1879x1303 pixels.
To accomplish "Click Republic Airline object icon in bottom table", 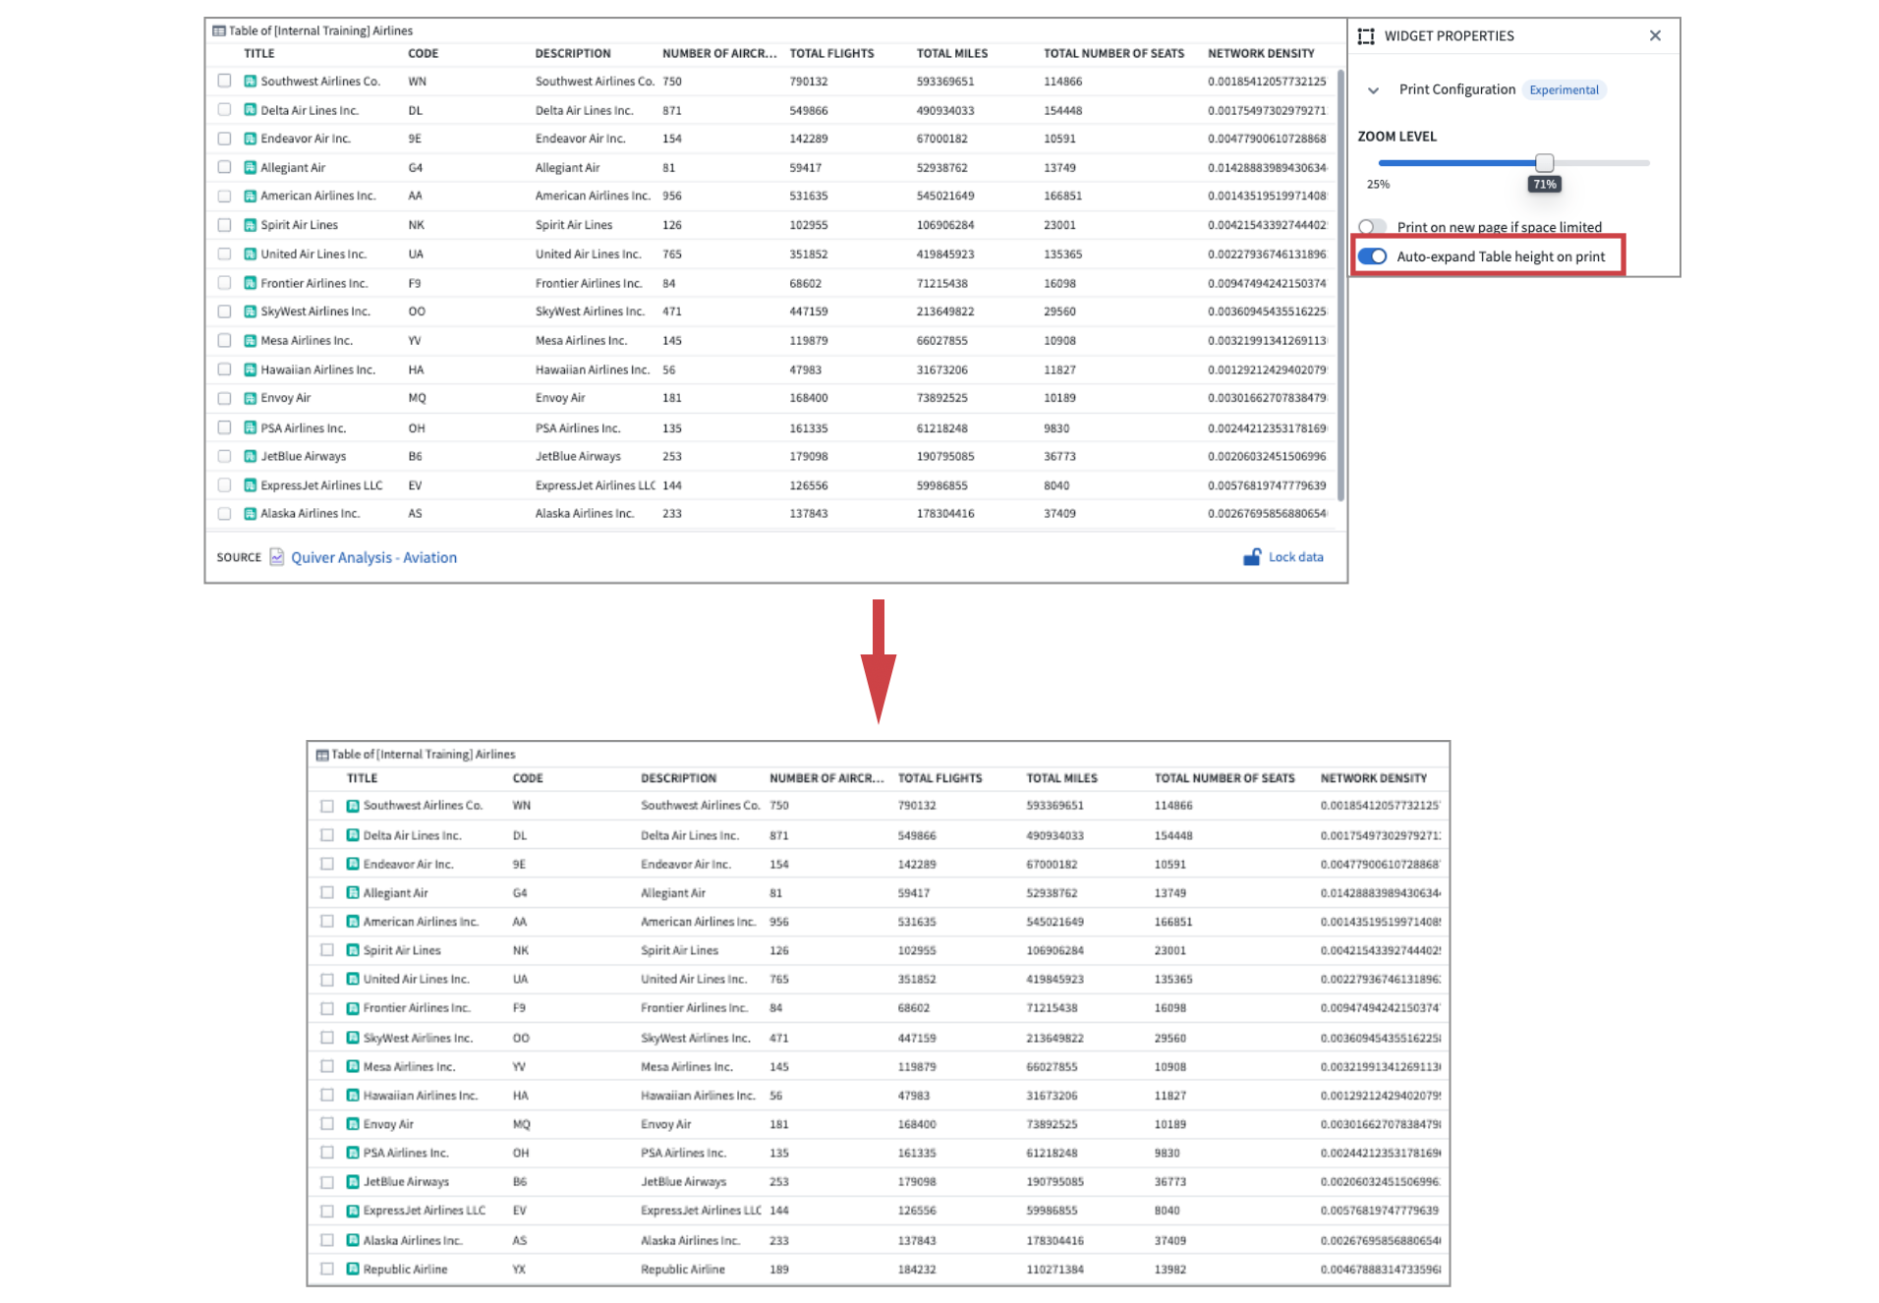I will pyautogui.click(x=353, y=1269).
